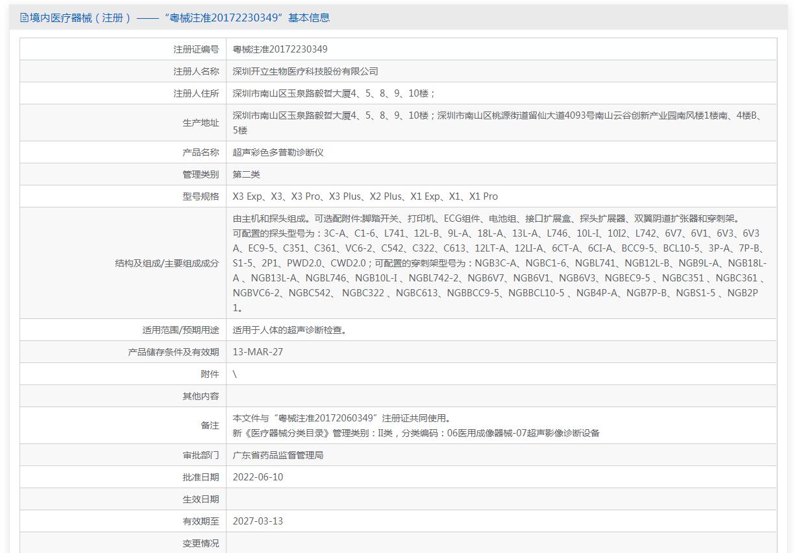The width and height of the screenshot is (801, 553).
Task: Click the 审批部门 label
Action: click(x=201, y=455)
